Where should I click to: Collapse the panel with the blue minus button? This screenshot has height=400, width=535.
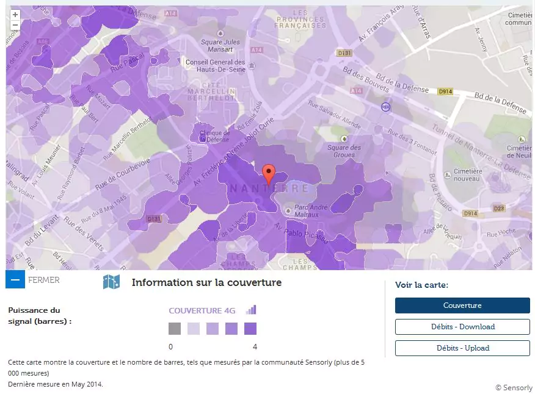[15, 280]
